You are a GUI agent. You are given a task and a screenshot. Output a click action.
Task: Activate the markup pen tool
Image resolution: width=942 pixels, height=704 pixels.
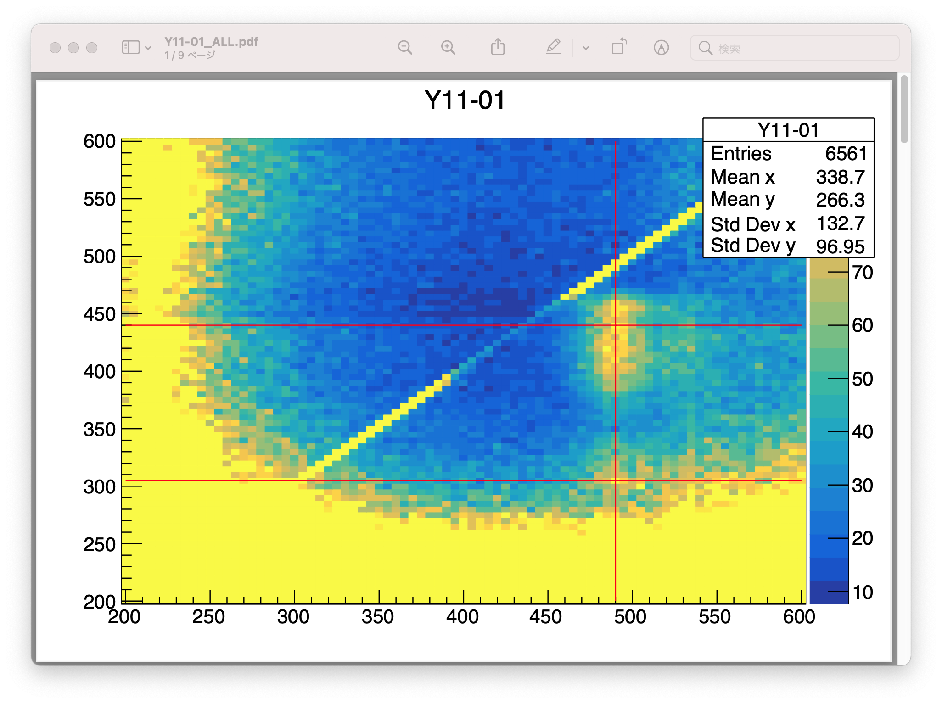[x=554, y=47]
